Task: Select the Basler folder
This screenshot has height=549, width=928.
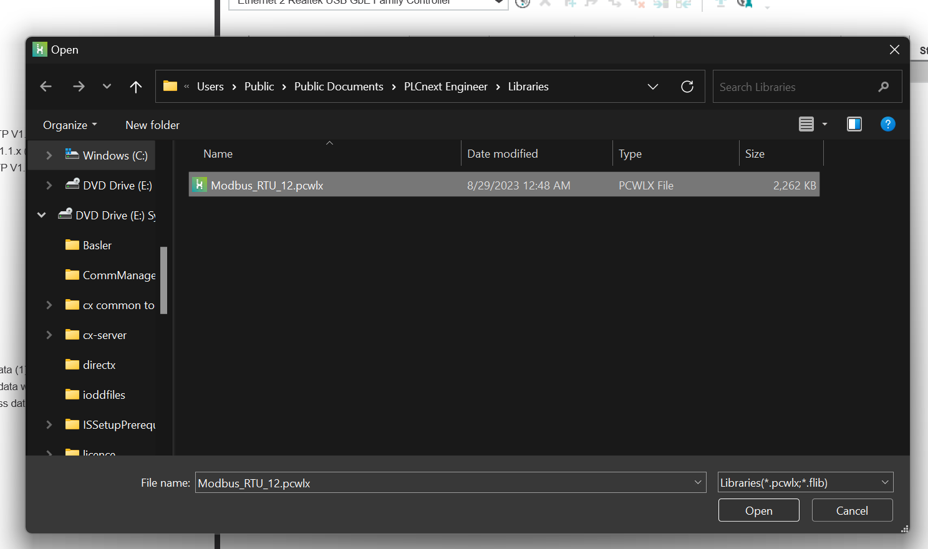Action: 97,245
